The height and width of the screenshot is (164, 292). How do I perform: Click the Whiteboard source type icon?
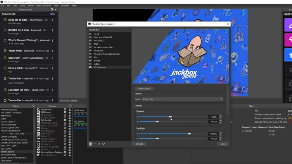pos(38,110)
